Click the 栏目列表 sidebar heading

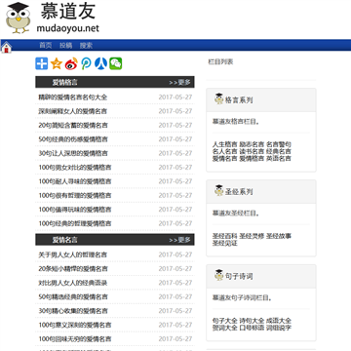click(220, 61)
